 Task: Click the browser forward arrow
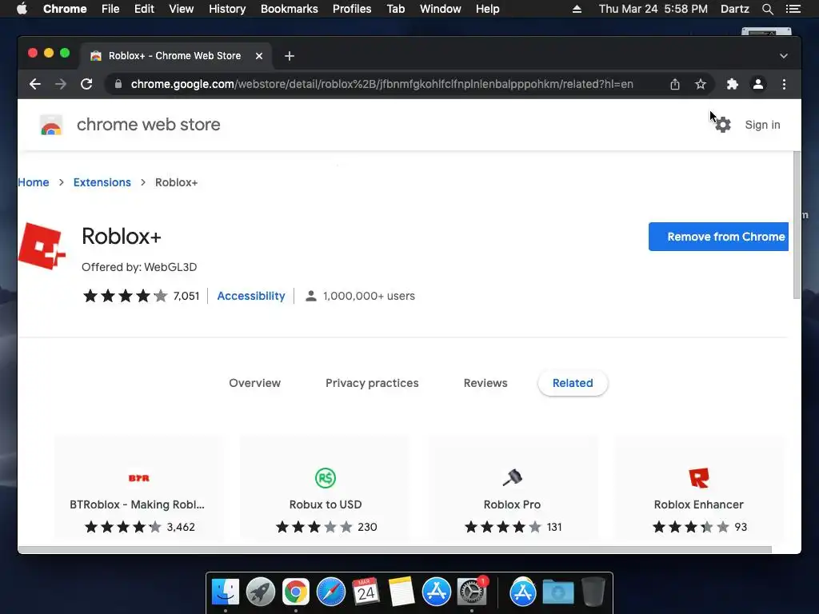[x=61, y=84]
